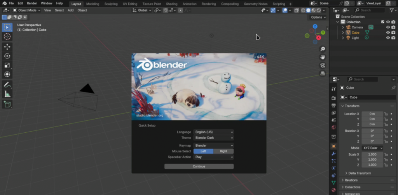
Task: Open the Physics properties tab
Action: point(333,168)
